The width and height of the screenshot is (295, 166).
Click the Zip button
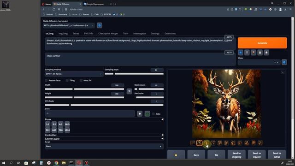pos(216,155)
